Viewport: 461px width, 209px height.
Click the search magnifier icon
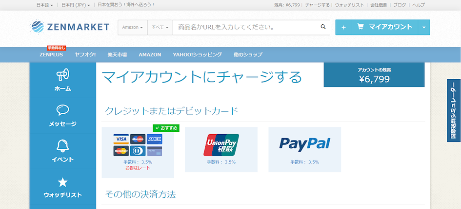pyautogui.click(x=323, y=27)
